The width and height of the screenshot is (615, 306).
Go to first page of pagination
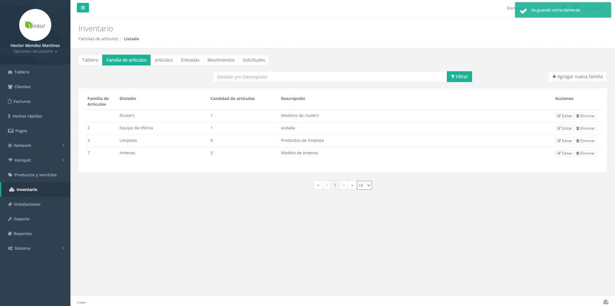pyautogui.click(x=318, y=185)
